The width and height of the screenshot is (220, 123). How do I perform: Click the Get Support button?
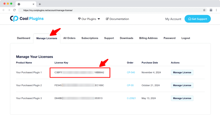pyautogui.click(x=197, y=19)
